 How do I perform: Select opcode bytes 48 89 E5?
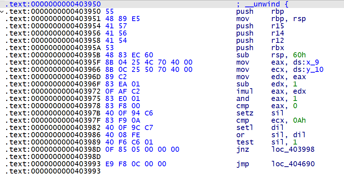tap(123, 19)
